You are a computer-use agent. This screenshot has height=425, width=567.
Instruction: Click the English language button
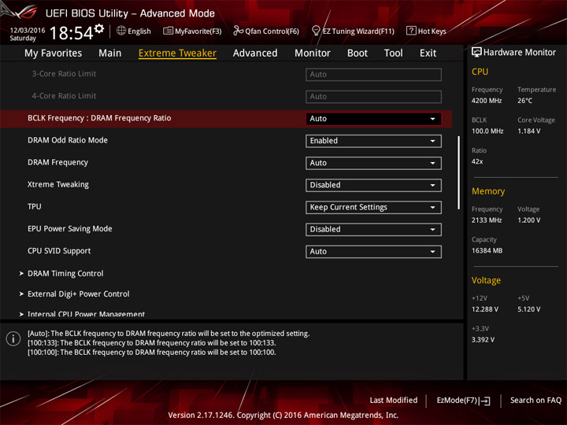(139, 31)
